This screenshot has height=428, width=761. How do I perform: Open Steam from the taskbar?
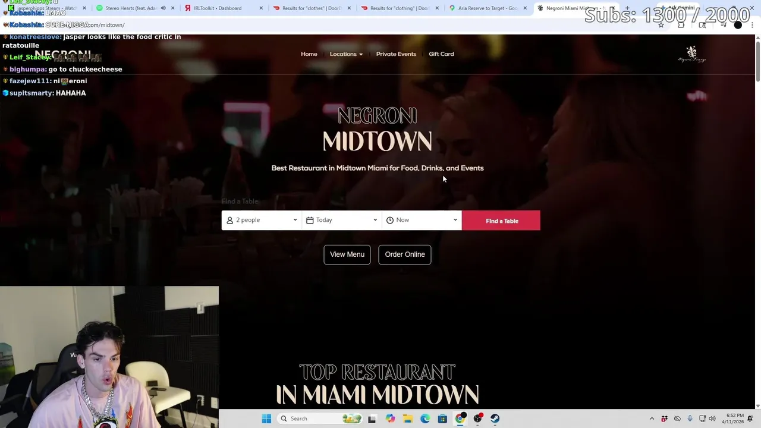(495, 418)
